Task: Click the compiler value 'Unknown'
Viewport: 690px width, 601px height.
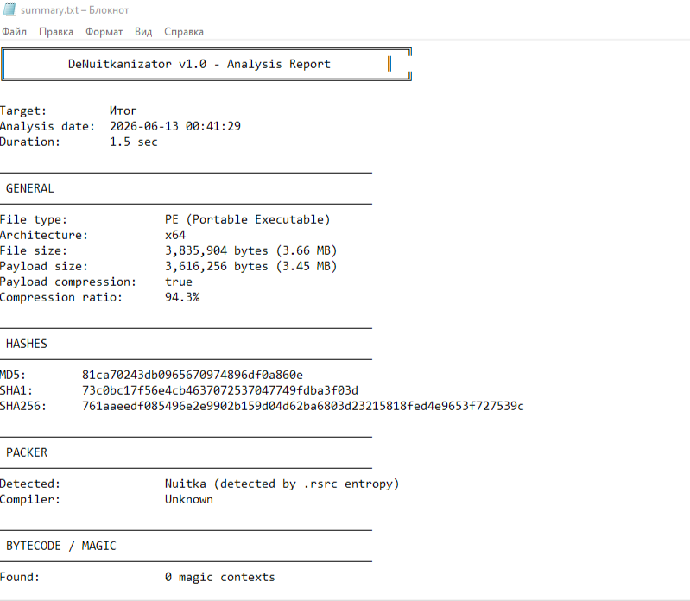Action: pos(189,499)
